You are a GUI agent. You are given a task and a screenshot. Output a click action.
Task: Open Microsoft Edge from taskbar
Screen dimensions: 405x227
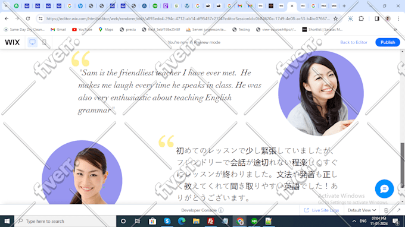[x=182, y=221]
